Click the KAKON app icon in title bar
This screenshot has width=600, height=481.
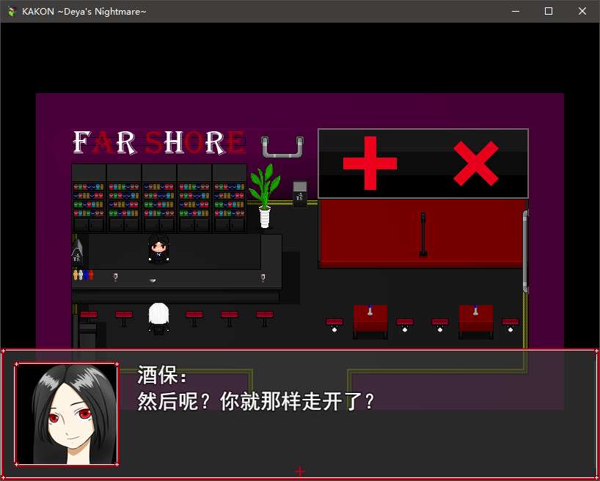point(12,11)
